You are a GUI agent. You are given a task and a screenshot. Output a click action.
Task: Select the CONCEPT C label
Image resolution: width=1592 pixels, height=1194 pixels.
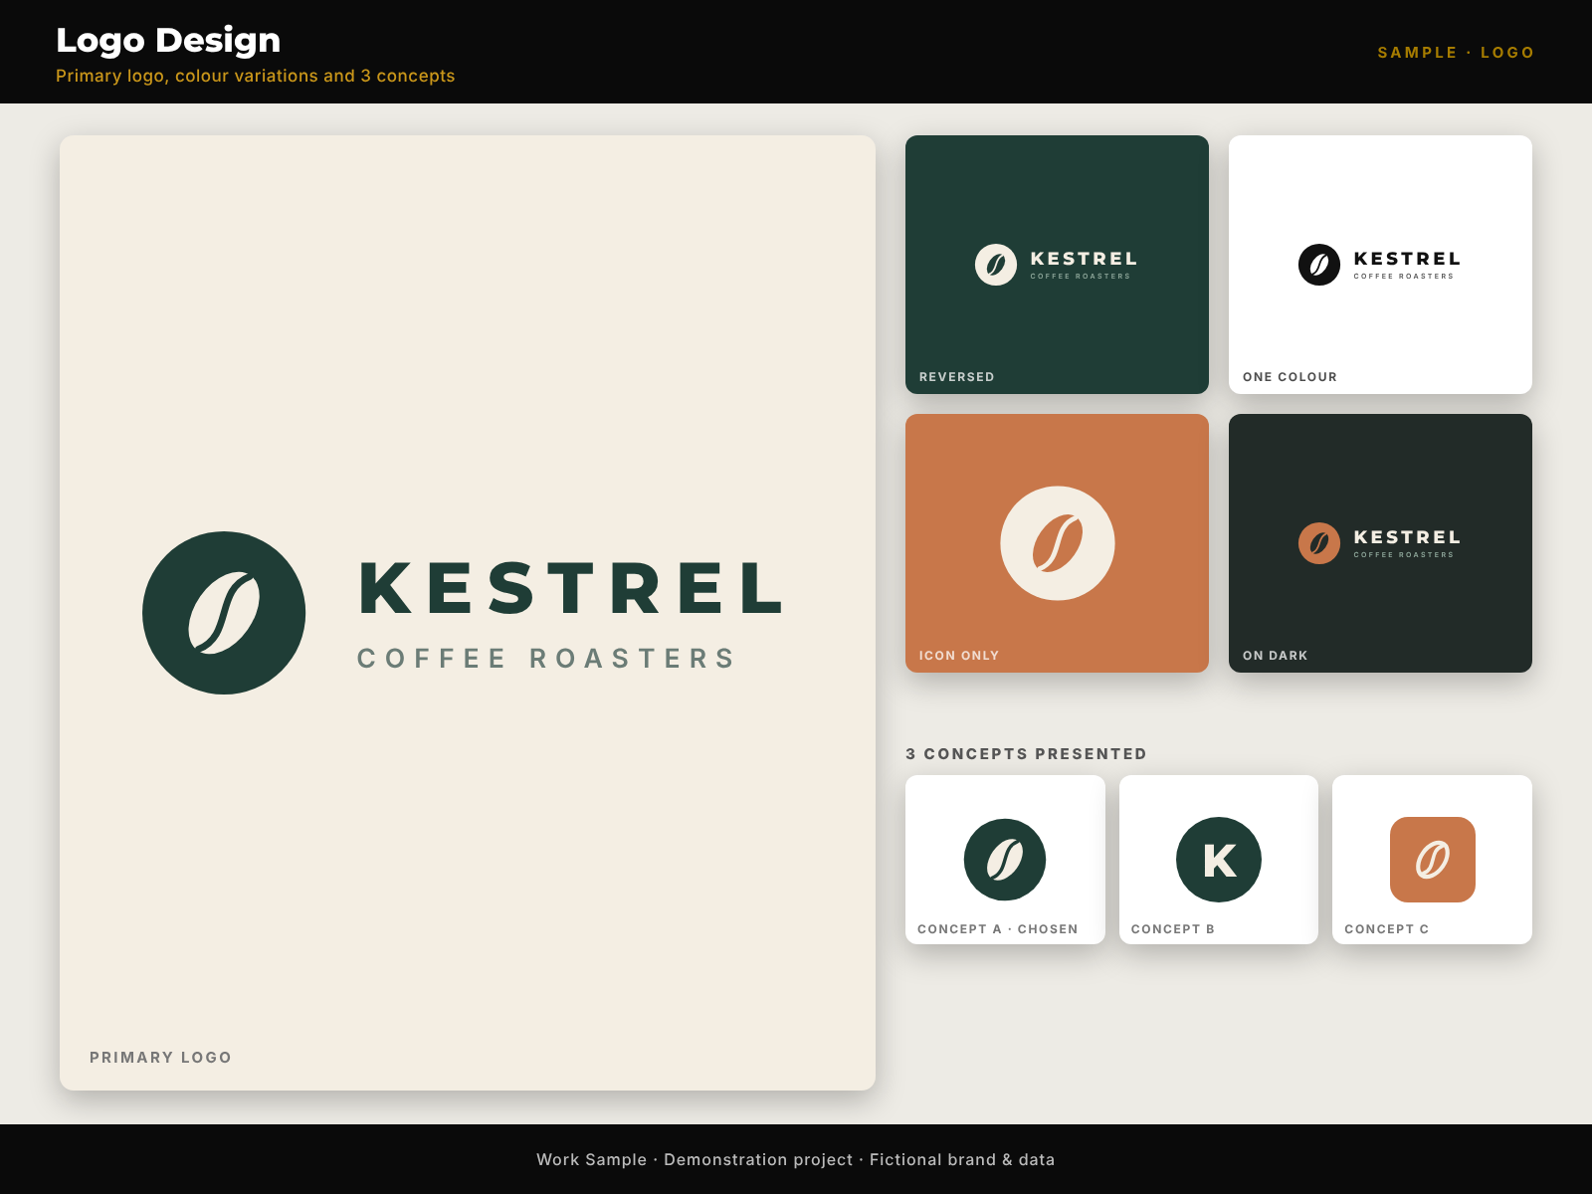(1387, 929)
